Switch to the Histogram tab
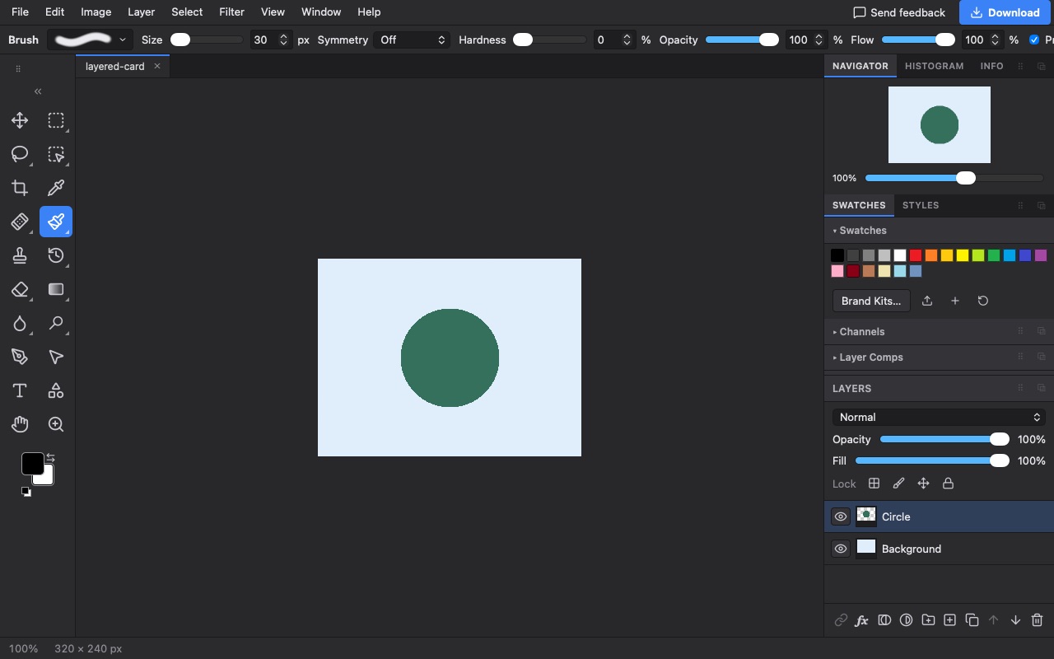This screenshot has height=659, width=1054. point(934,66)
